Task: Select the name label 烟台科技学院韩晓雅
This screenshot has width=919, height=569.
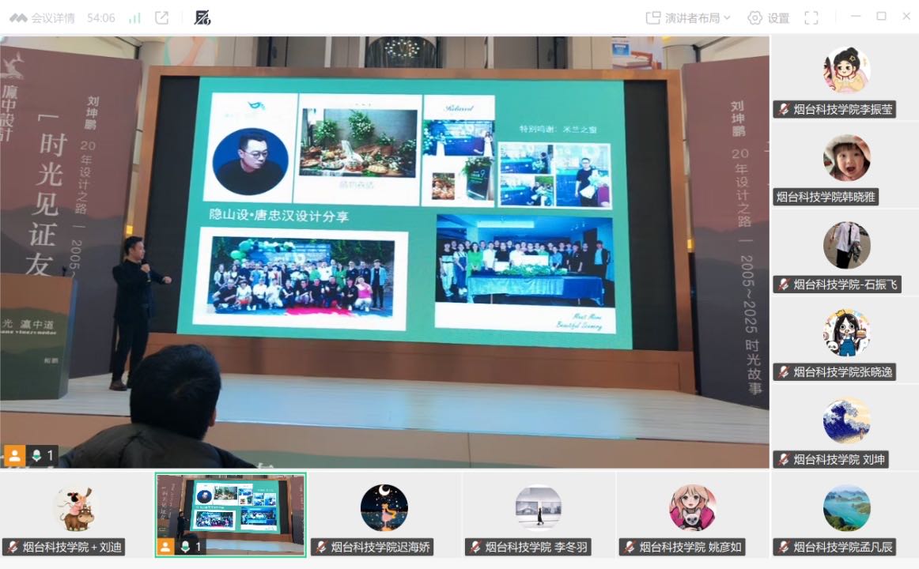Action: (825, 198)
